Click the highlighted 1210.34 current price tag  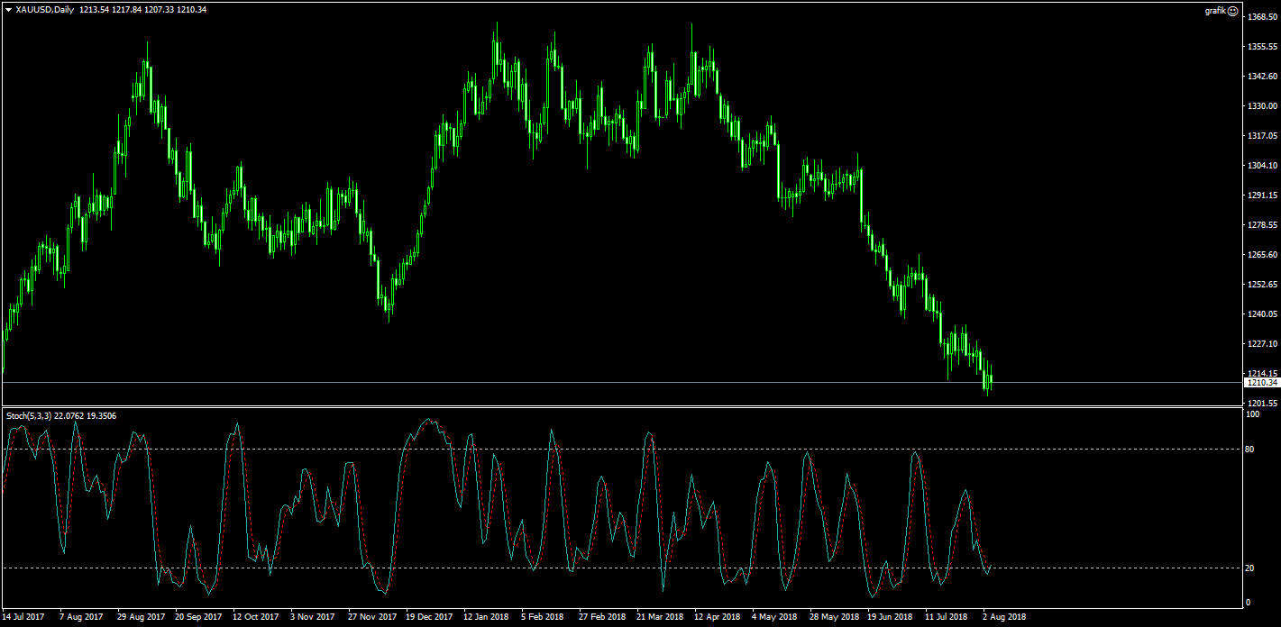click(x=1261, y=383)
